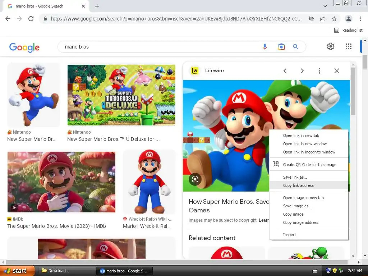Image resolution: width=368 pixels, height=276 pixels.
Task: Choose Open link in incognito window
Action: (x=309, y=152)
